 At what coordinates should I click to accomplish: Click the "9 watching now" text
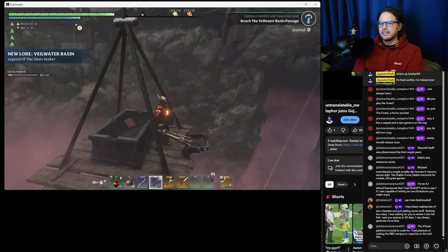338,141
